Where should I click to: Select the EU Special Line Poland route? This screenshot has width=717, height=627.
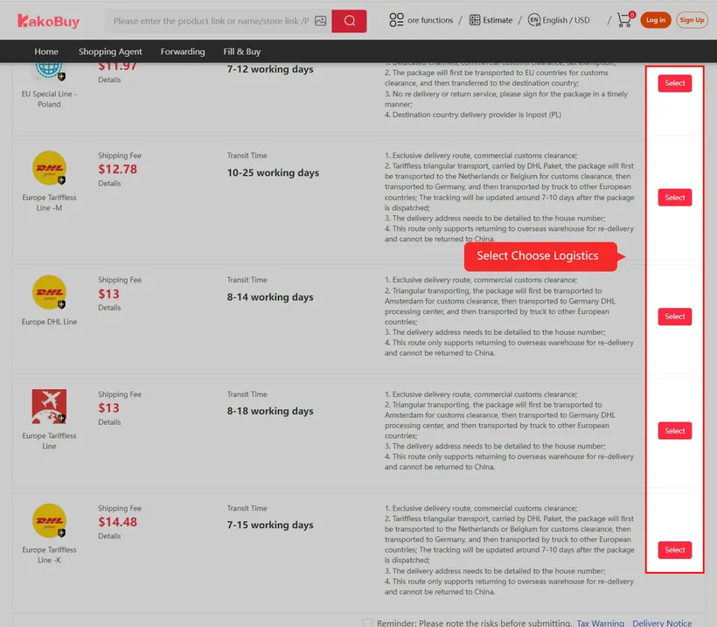point(674,83)
